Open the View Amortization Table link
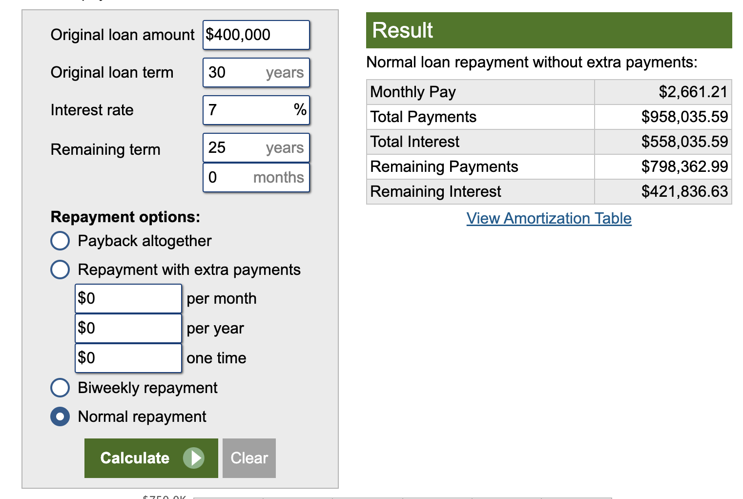Image resolution: width=743 pixels, height=499 pixels. click(x=549, y=218)
